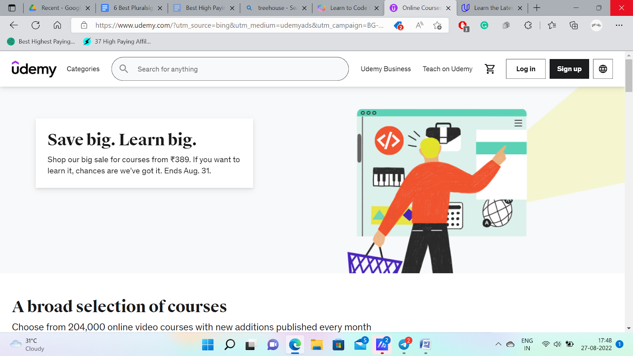Open the Mail app from taskbar

click(360, 344)
